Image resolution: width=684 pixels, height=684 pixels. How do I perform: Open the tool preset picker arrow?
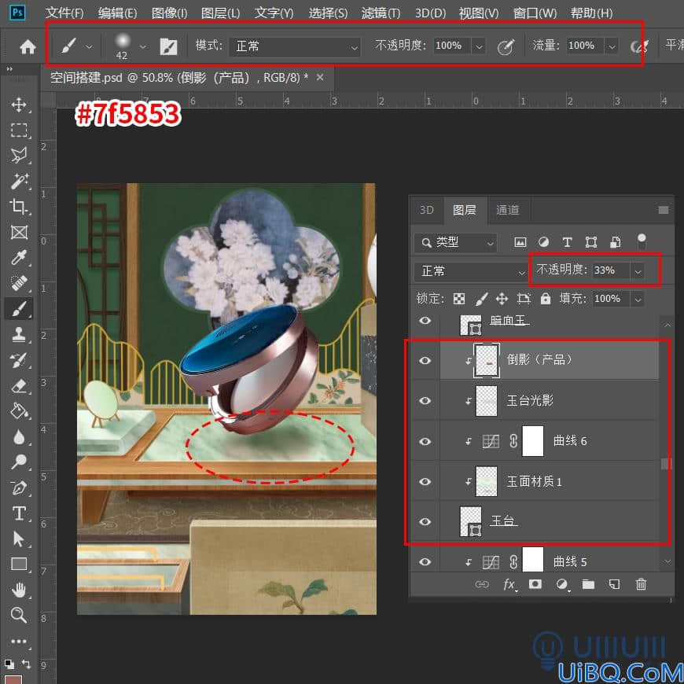[89, 46]
